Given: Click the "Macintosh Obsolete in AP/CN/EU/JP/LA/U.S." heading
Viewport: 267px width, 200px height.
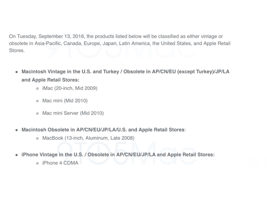Looking at the screenshot, I should pos(103,130).
